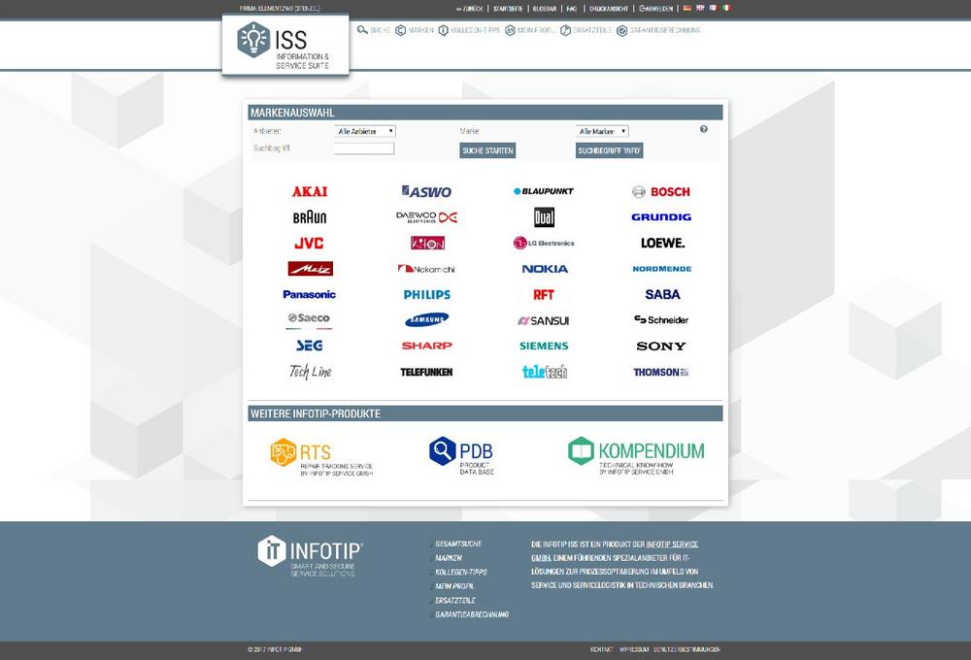Image resolution: width=971 pixels, height=660 pixels.
Task: Open Glossar in the top bar
Action: pyautogui.click(x=545, y=9)
